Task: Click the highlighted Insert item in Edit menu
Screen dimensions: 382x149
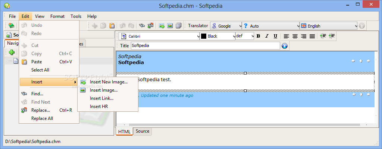Action: pyautogui.click(x=49, y=82)
